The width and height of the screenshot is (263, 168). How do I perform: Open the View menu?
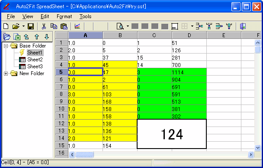click(x=28, y=16)
